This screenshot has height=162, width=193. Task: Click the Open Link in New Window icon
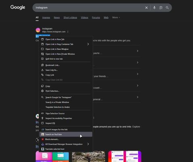coord(42,49)
